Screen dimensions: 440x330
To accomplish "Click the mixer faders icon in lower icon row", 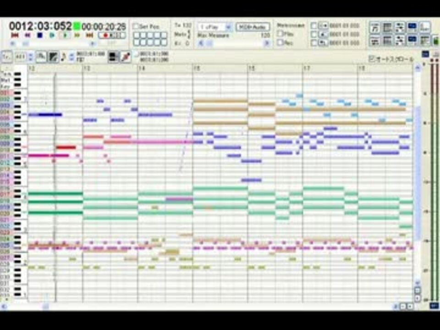I will coord(400,41).
